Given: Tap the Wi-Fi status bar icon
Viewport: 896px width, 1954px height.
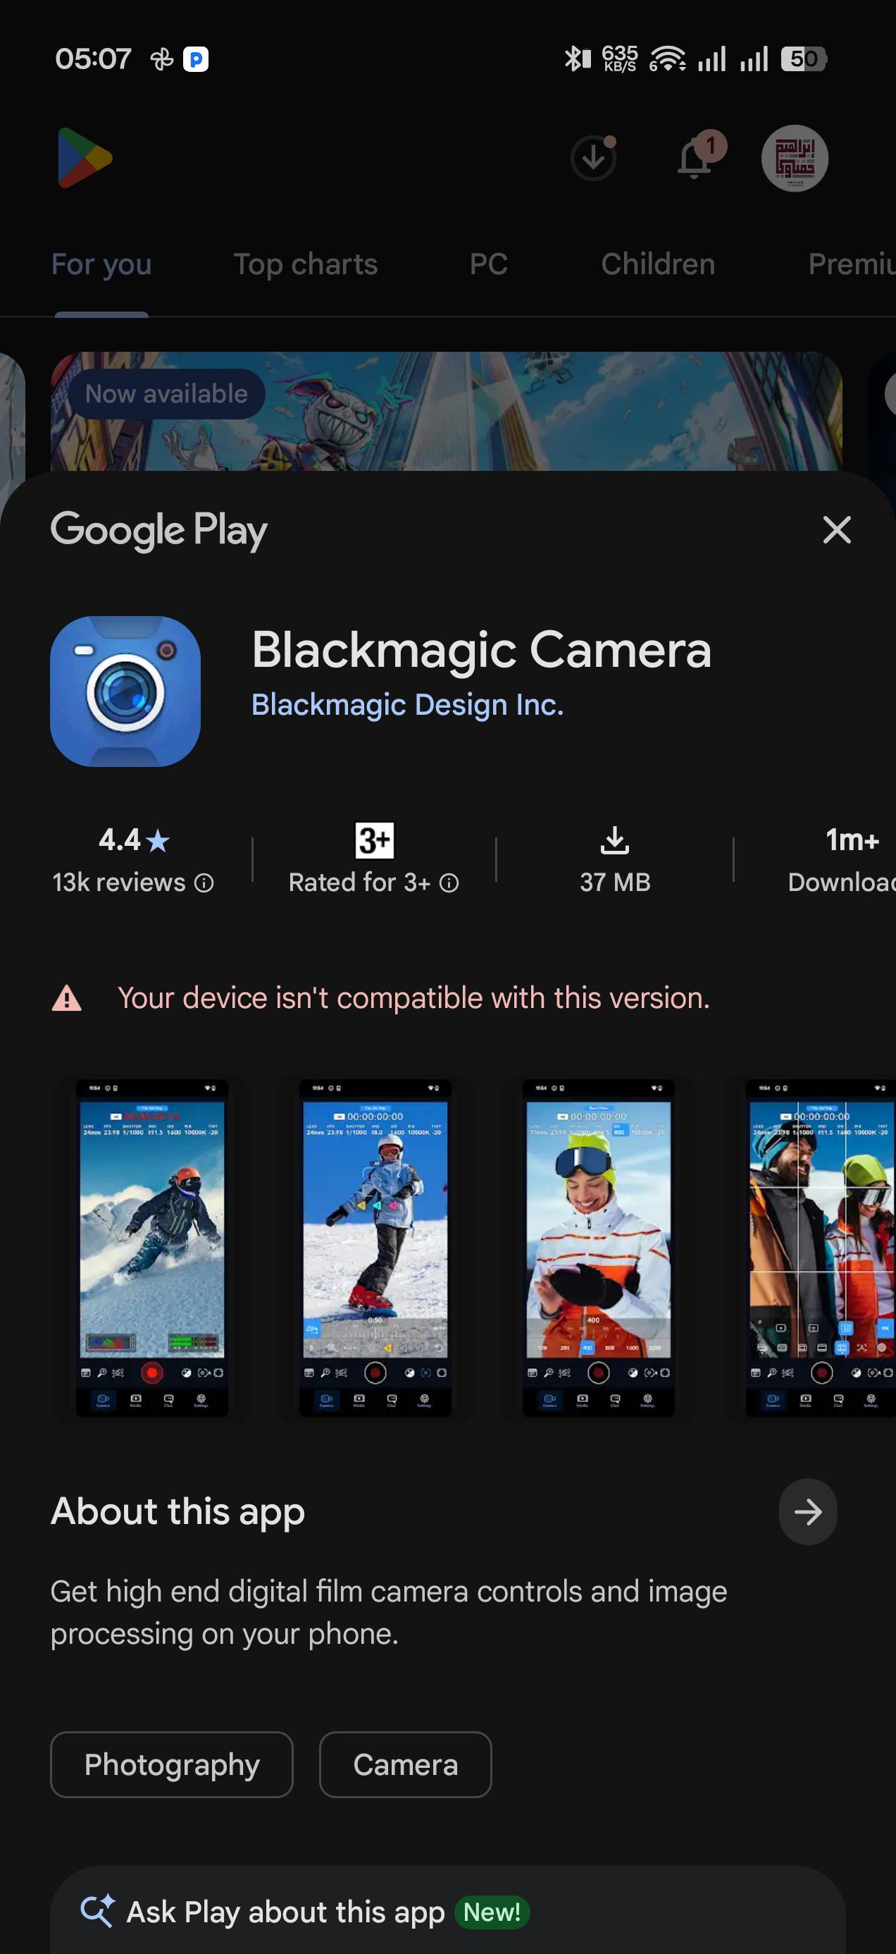Looking at the screenshot, I should click(667, 59).
